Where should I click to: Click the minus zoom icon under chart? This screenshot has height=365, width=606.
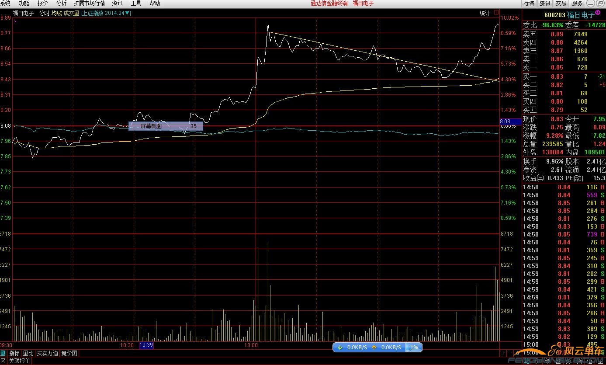[x=510, y=353]
